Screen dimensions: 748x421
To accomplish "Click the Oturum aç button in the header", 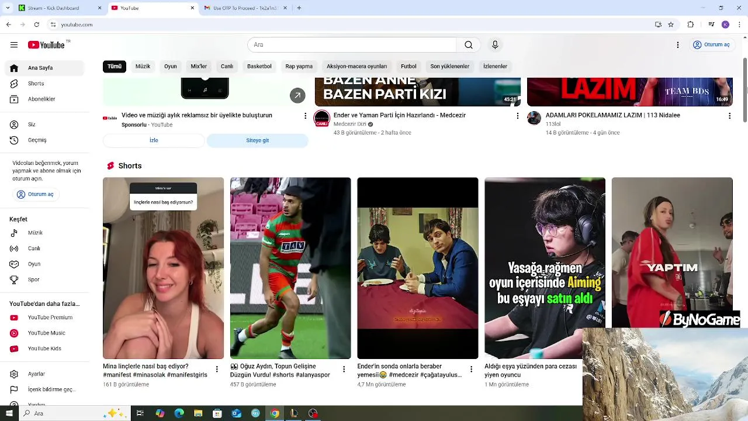I will click(711, 45).
